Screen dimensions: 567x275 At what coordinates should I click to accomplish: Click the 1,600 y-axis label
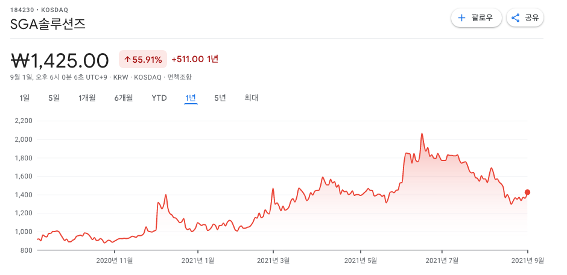24,176
